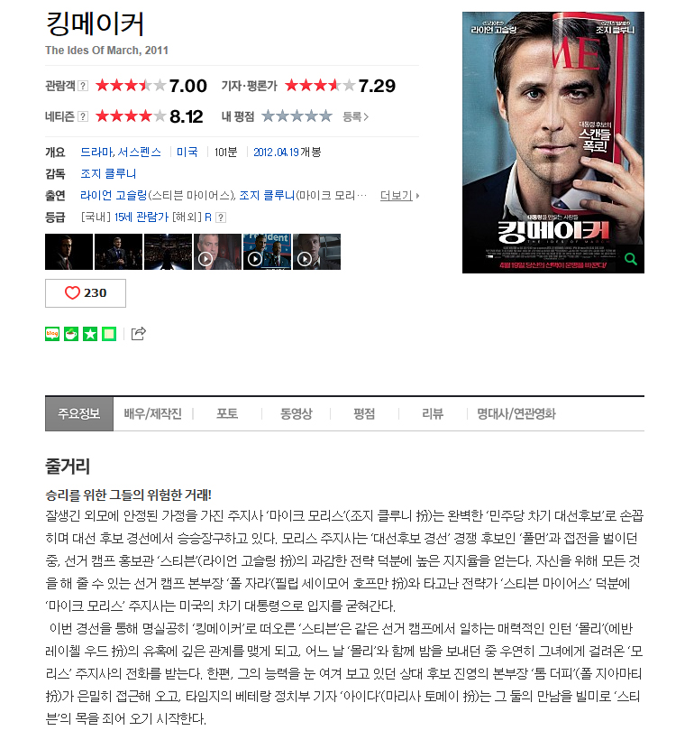Image resolution: width=694 pixels, height=740 pixels.
Task: Open director link 조지 클루니
Action: click(108, 173)
